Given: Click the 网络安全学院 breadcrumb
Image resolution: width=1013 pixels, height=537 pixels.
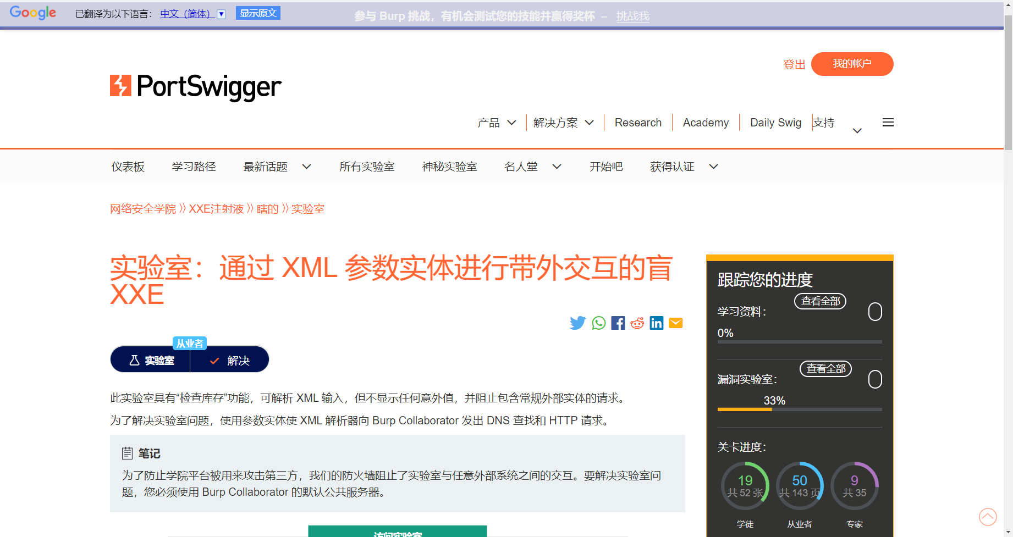Looking at the screenshot, I should pyautogui.click(x=143, y=209).
